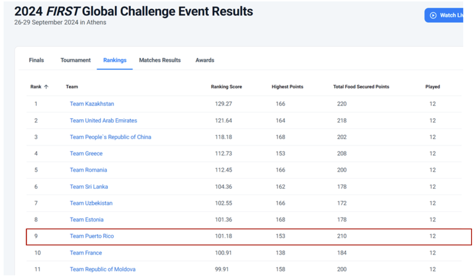
Task: Open Team Republic of Moldova link
Action: (x=103, y=269)
